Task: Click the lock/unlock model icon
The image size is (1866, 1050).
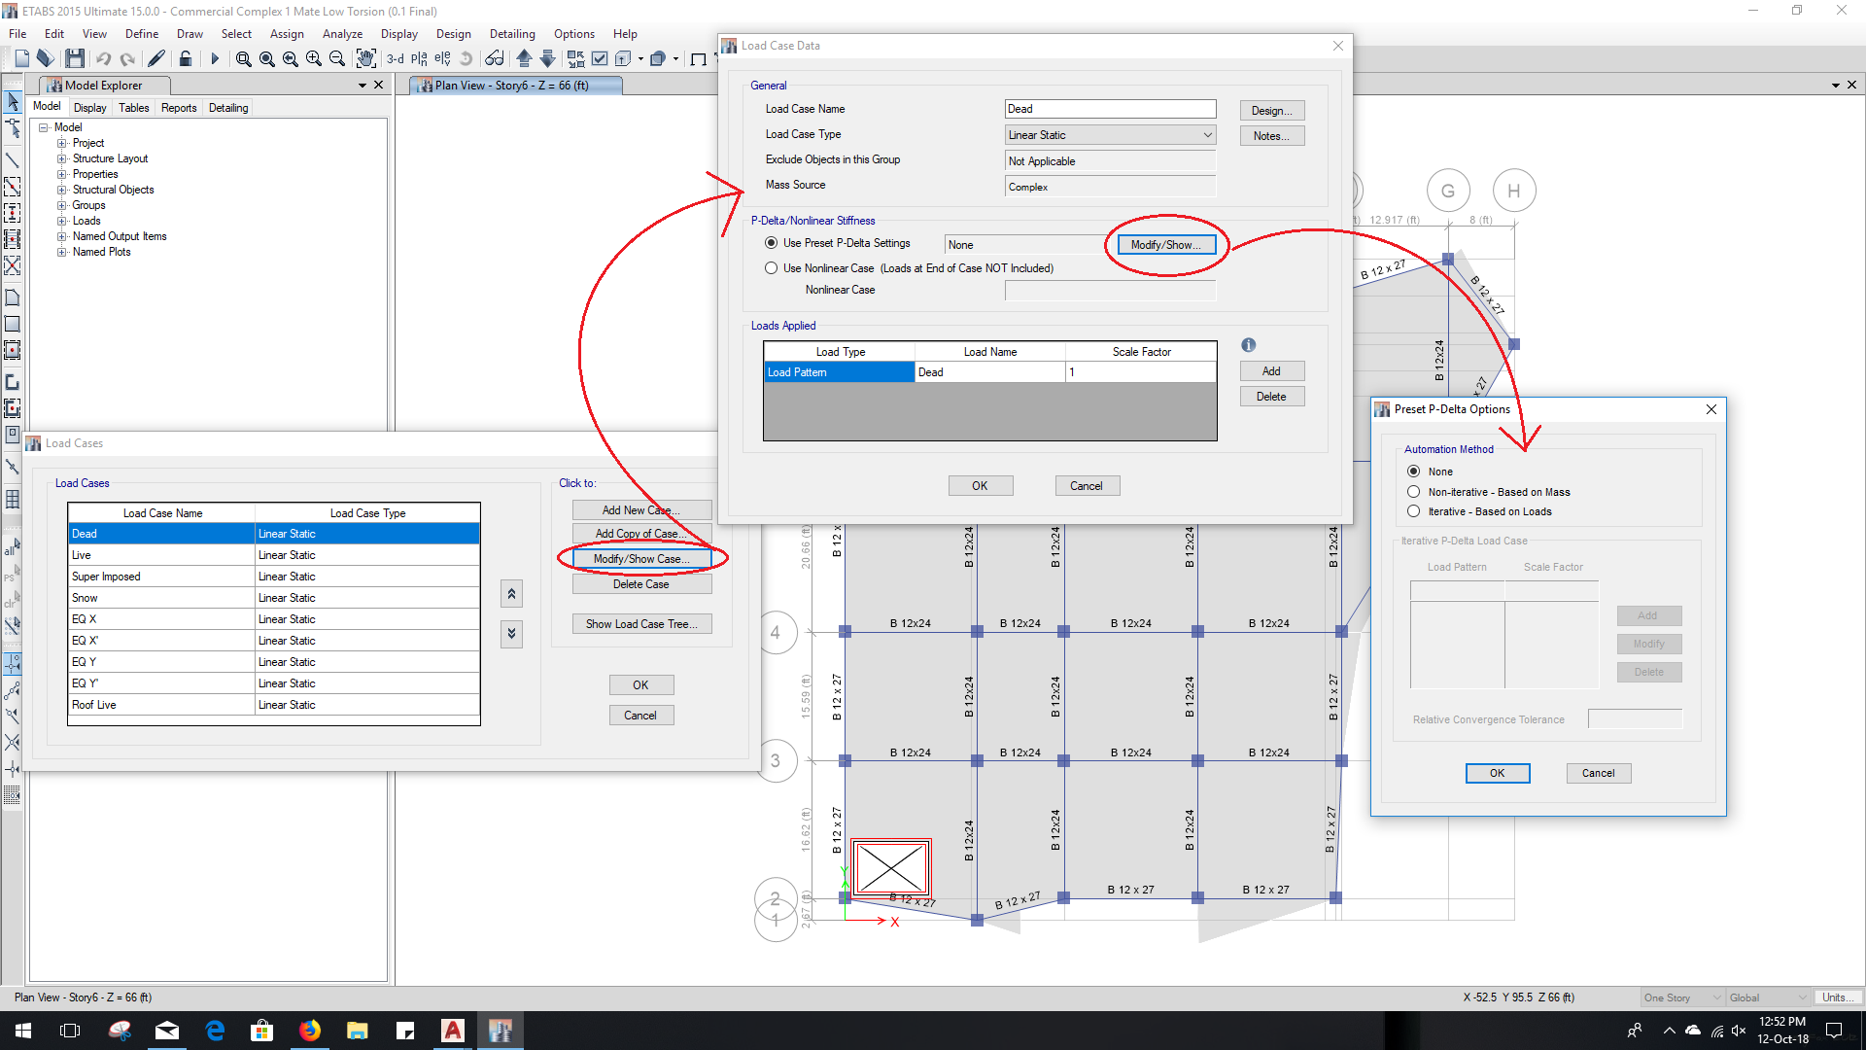Action: coord(186,59)
